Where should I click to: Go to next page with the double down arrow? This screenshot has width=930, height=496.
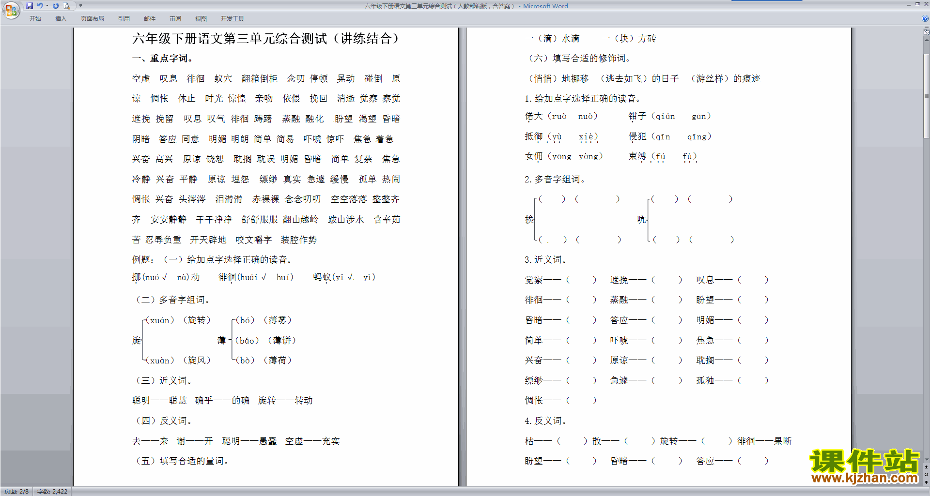pos(926,482)
